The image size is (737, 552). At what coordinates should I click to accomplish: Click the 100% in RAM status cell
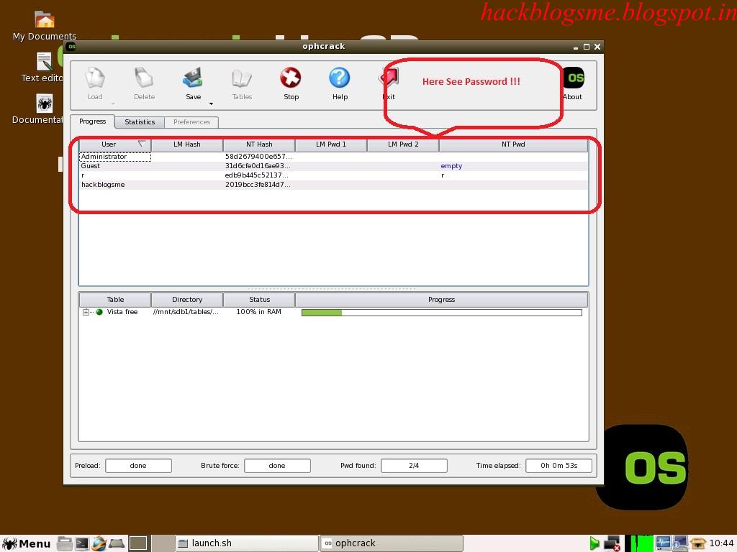point(258,312)
